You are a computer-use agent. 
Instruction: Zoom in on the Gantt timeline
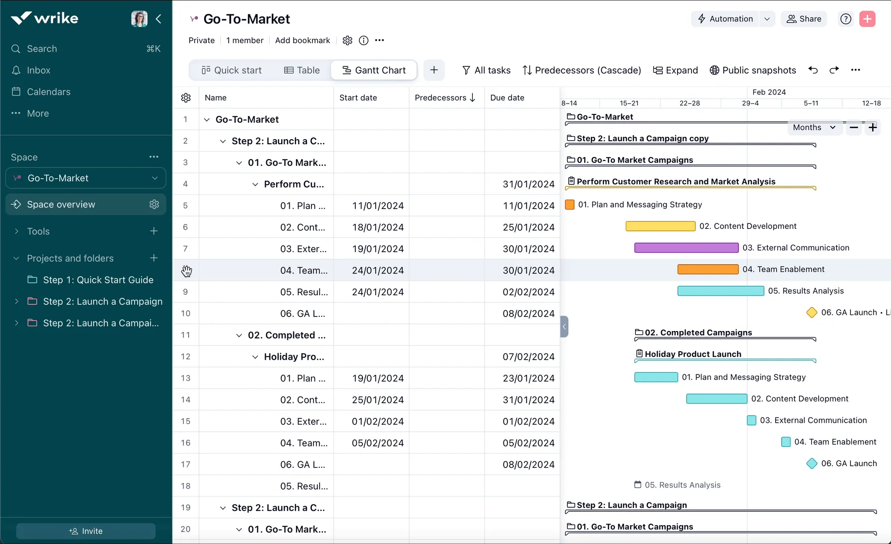[x=873, y=127]
